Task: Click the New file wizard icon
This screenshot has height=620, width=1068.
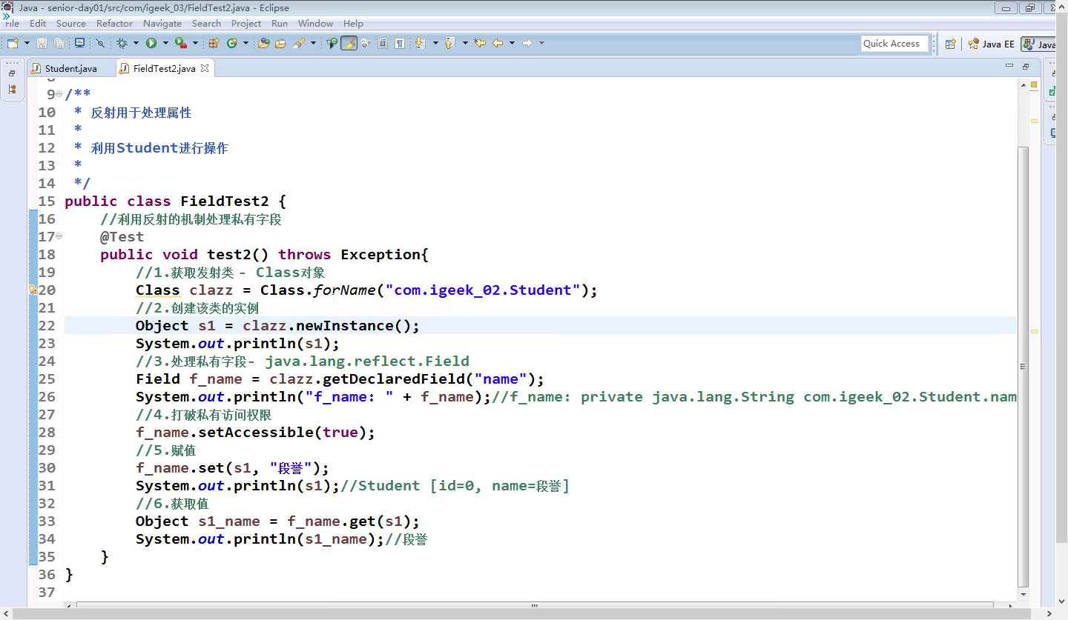Action: click(13, 43)
